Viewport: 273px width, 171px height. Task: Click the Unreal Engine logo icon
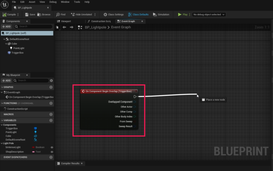pos(5,5)
